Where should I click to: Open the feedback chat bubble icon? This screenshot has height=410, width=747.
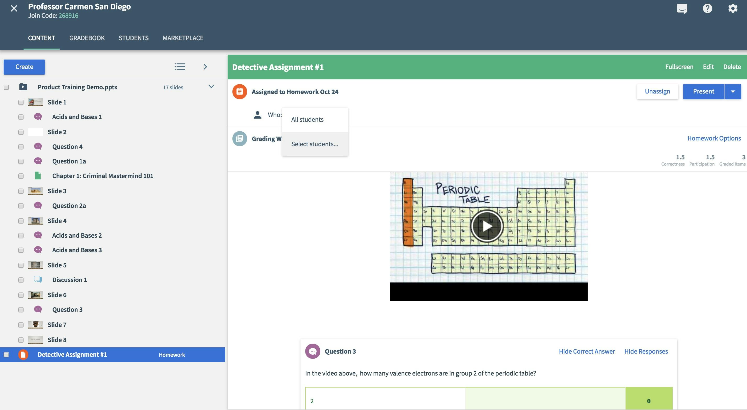[x=682, y=8]
